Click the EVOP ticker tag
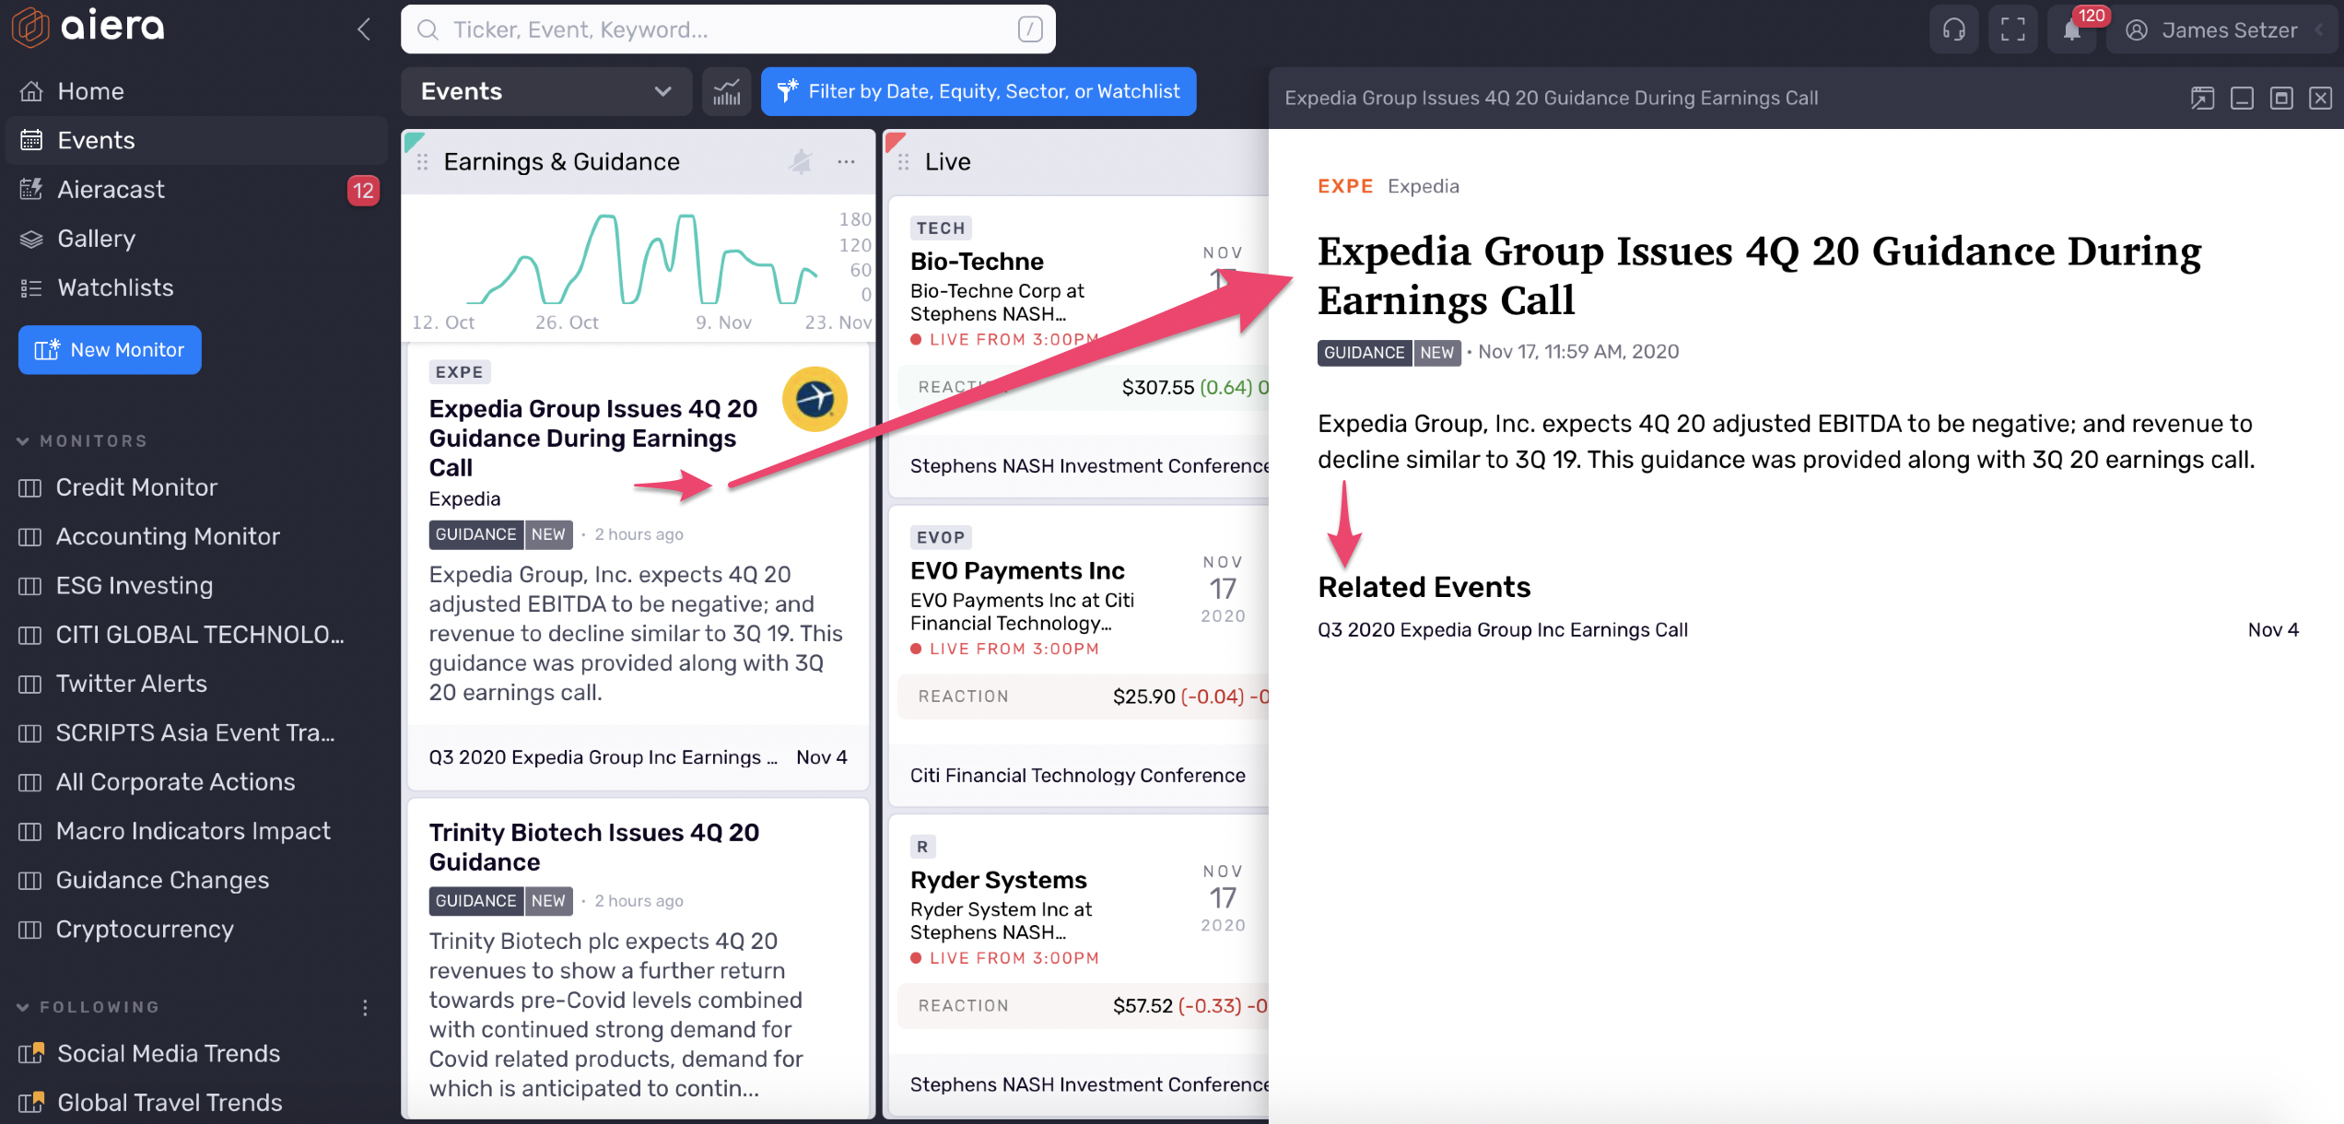The height and width of the screenshot is (1124, 2344). pyautogui.click(x=941, y=537)
